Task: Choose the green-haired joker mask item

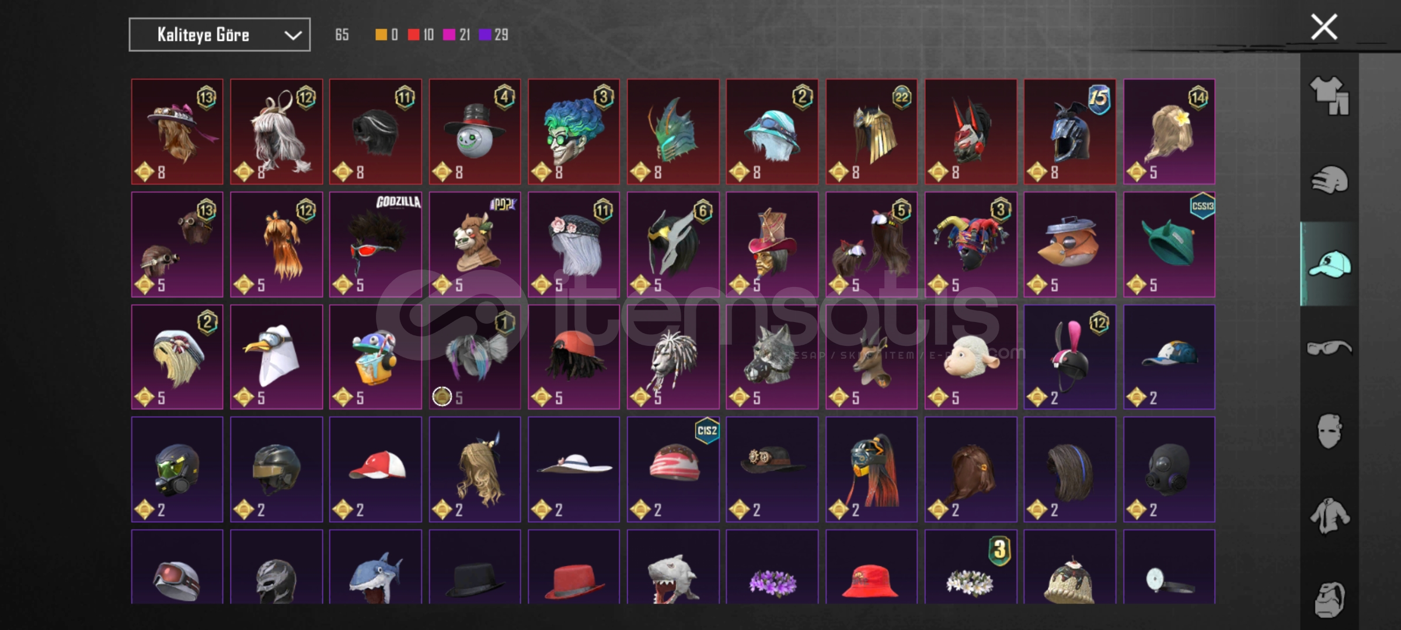Action: point(574,132)
